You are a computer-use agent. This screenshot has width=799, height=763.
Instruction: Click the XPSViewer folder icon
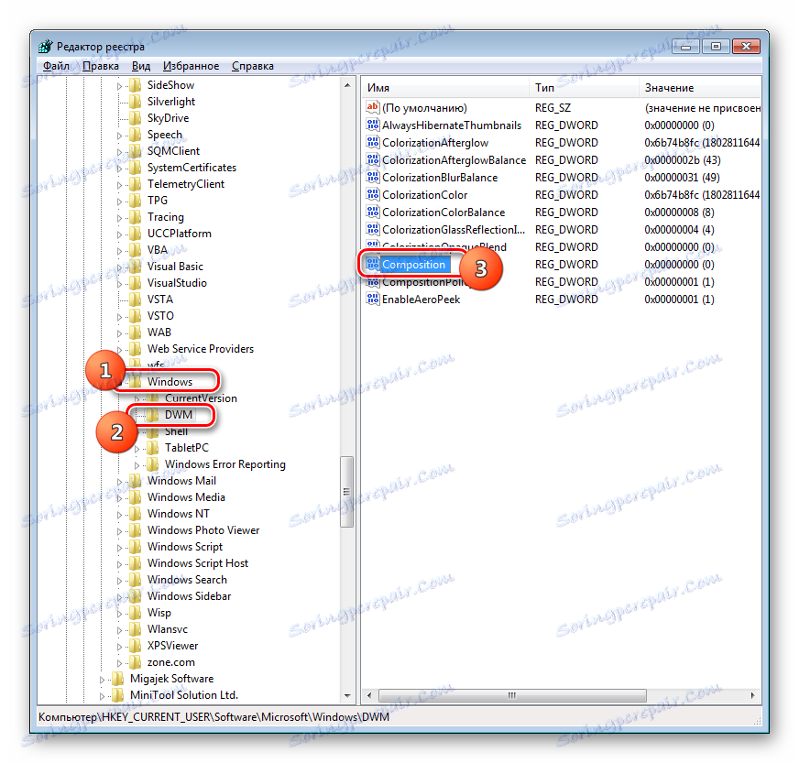click(135, 646)
